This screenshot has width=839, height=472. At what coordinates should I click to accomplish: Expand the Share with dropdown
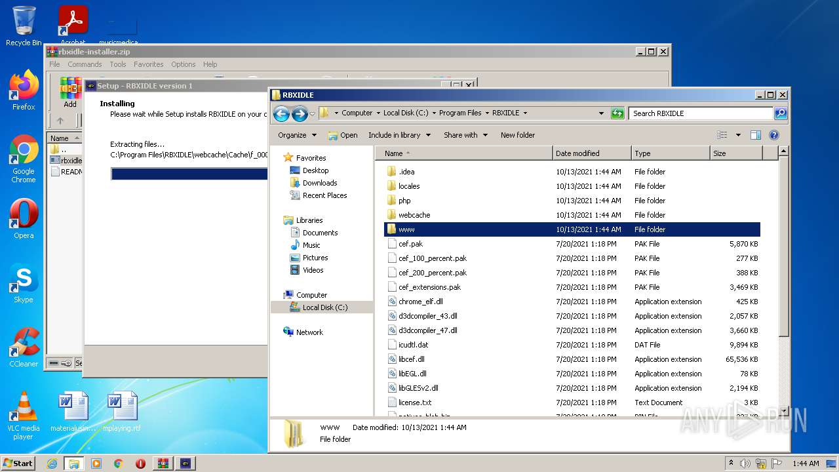tap(465, 135)
